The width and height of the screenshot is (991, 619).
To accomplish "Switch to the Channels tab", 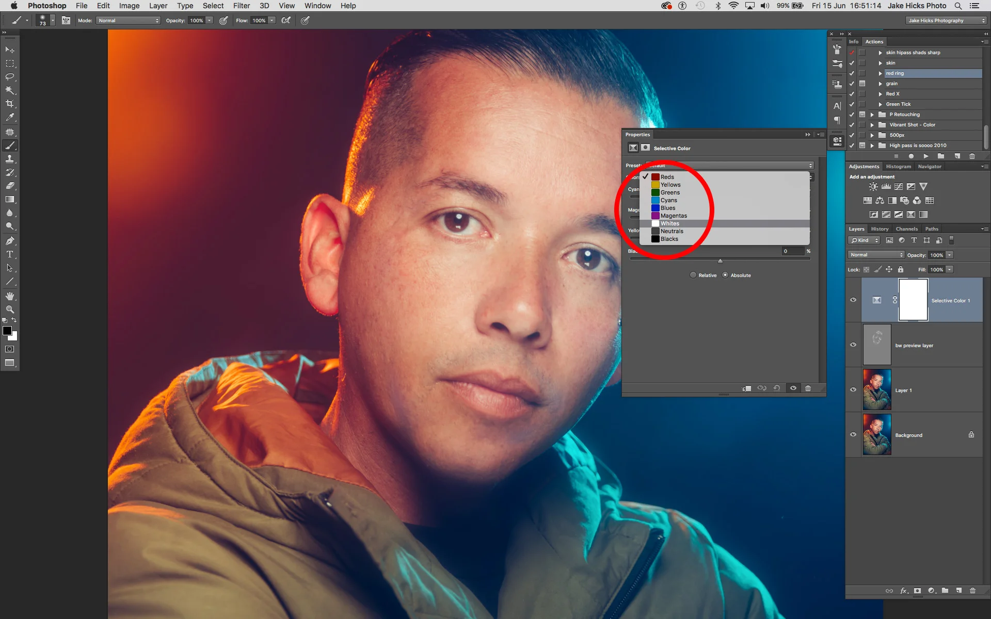I will coord(906,229).
